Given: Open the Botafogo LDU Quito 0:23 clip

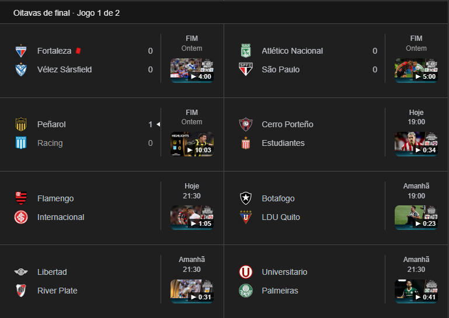Looking at the screenshot, I should pos(416,218).
